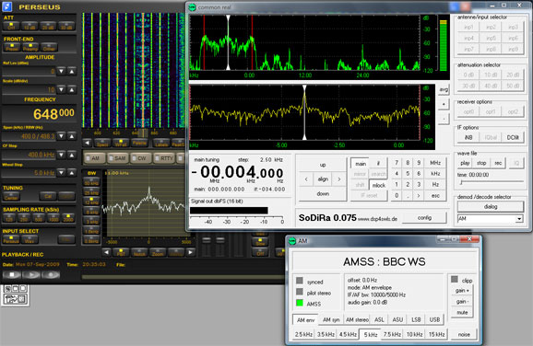Click the left arrow beside align
The width and height of the screenshot is (533, 346).
point(306,179)
